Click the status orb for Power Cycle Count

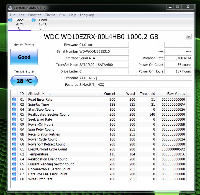click(x=14, y=139)
